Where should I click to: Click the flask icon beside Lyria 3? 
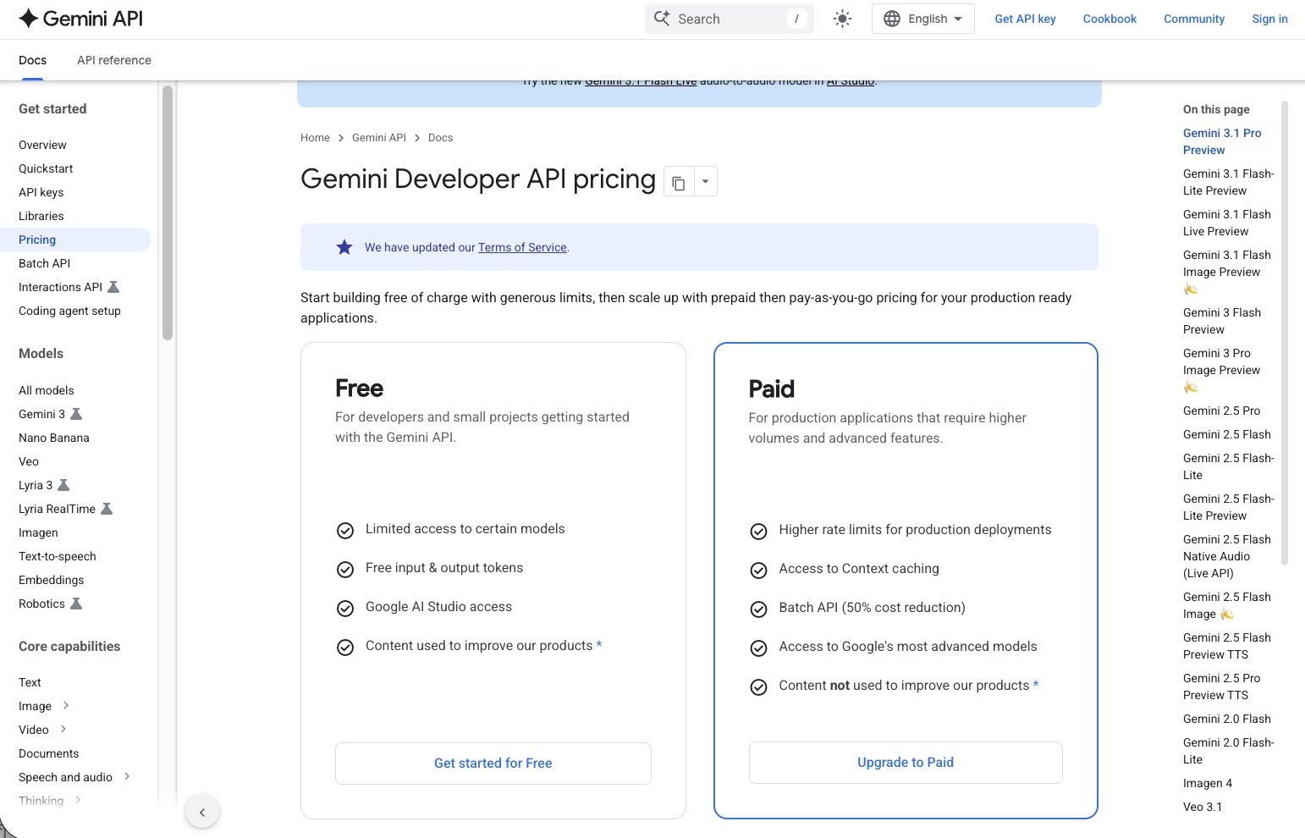(63, 485)
